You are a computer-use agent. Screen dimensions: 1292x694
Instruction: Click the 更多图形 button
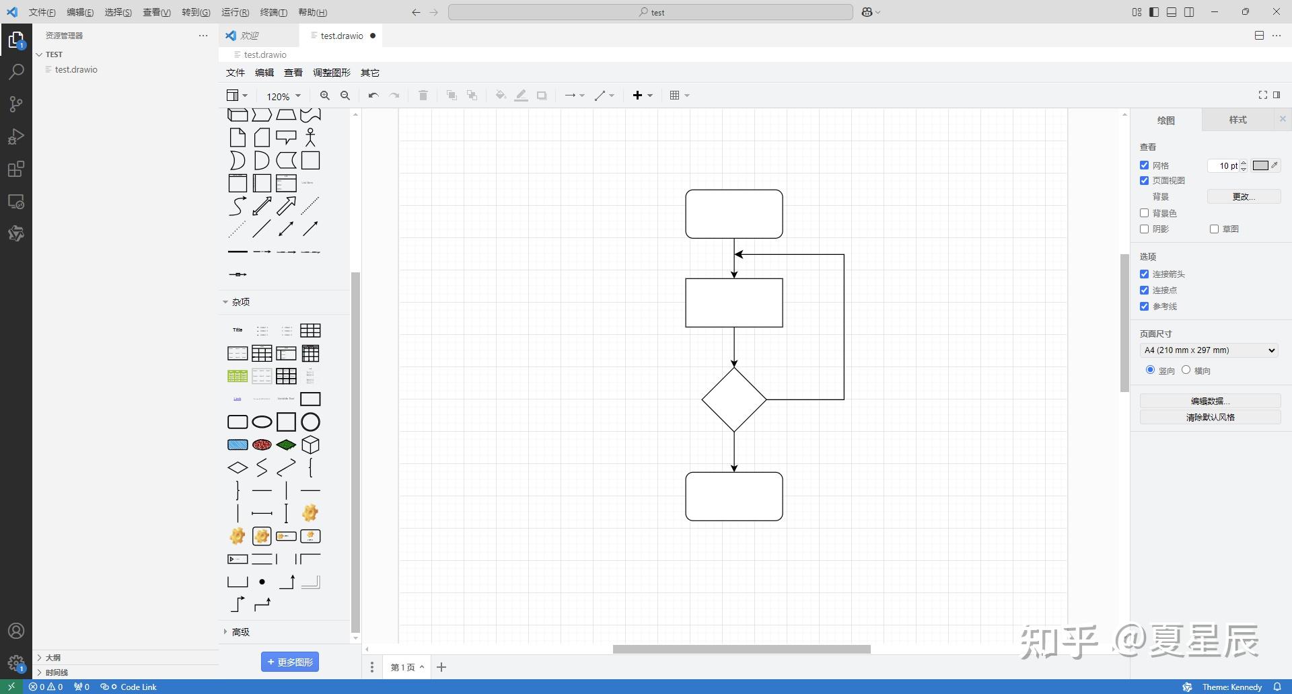click(x=290, y=661)
